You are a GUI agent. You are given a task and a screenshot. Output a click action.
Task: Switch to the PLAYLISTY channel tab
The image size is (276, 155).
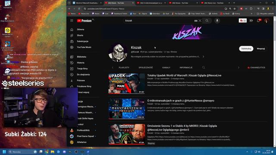(x=124, y=68)
